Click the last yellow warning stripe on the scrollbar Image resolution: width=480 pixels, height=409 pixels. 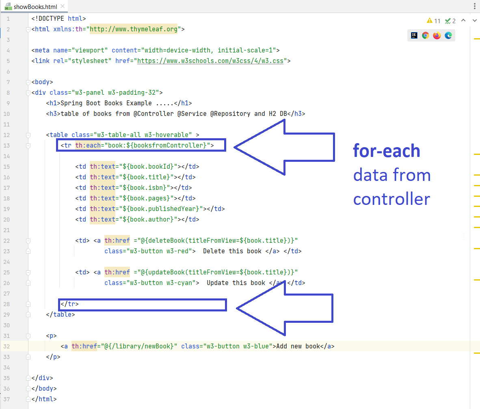click(x=477, y=353)
